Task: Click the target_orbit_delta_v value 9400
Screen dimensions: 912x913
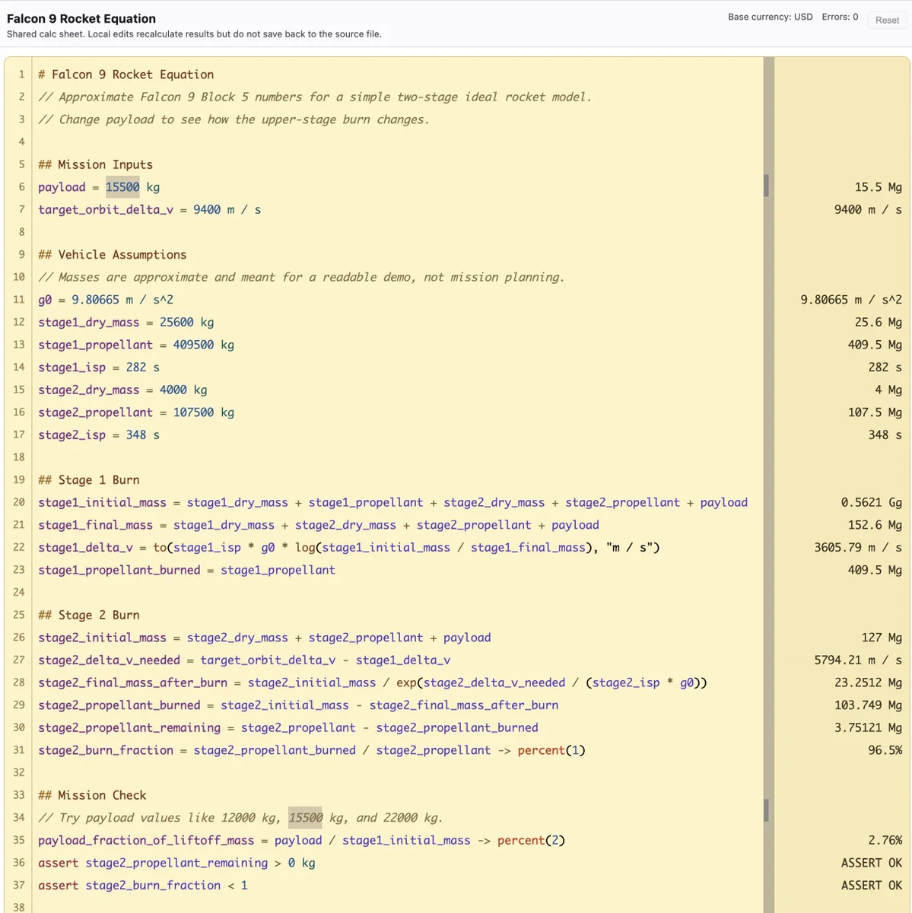Action: pyautogui.click(x=207, y=209)
